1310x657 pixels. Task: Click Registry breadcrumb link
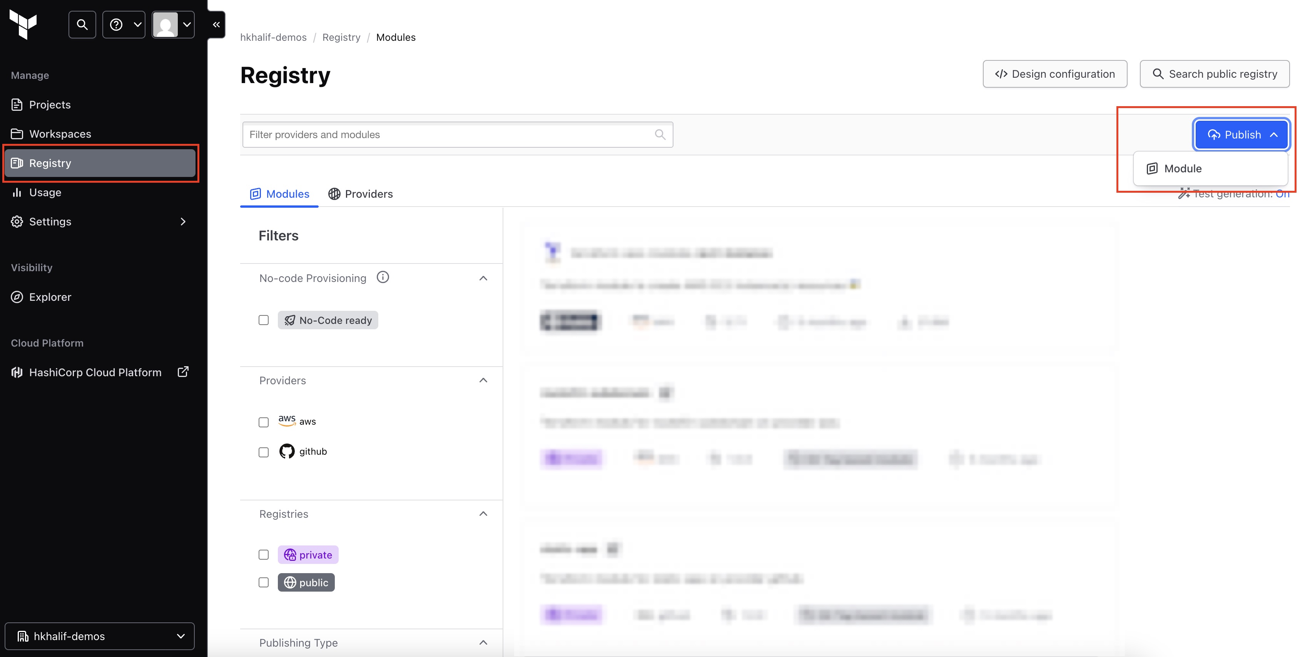click(341, 37)
